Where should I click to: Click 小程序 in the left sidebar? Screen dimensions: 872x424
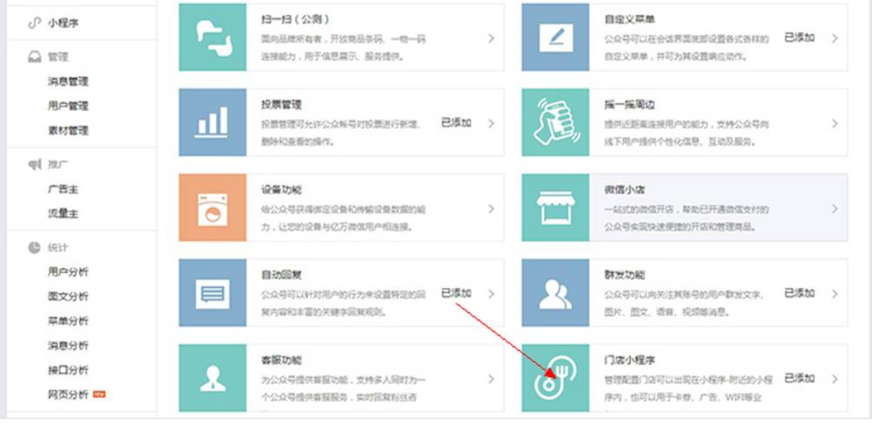tap(63, 23)
